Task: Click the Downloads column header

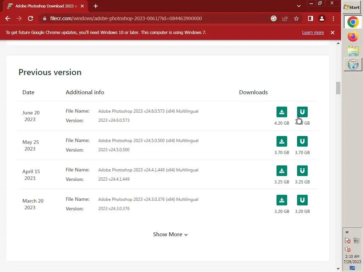Action: 253,92
